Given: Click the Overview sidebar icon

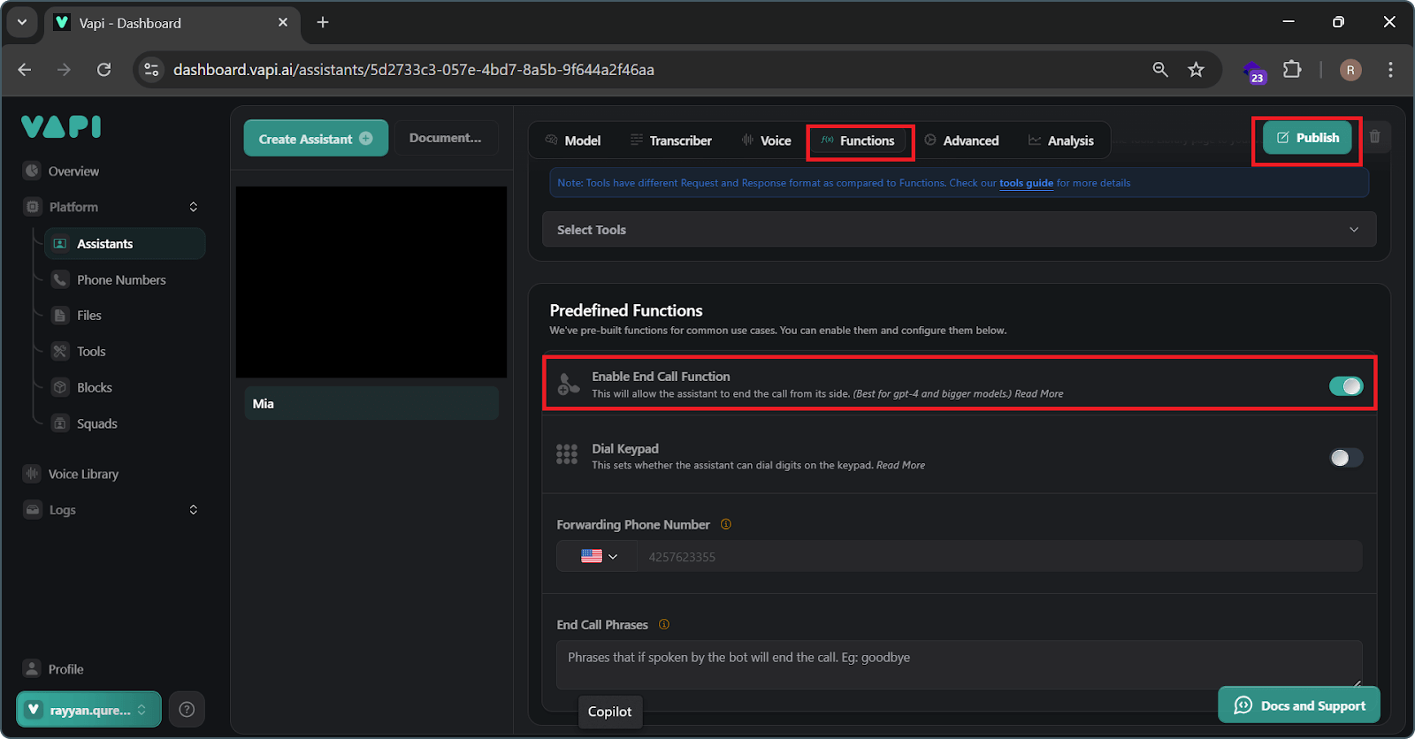Looking at the screenshot, I should pos(33,171).
